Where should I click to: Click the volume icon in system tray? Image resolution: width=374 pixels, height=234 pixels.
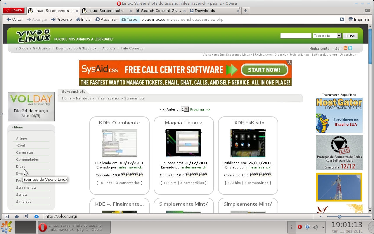tap(315, 227)
